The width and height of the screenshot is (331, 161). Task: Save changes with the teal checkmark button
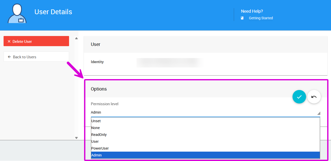click(x=299, y=97)
